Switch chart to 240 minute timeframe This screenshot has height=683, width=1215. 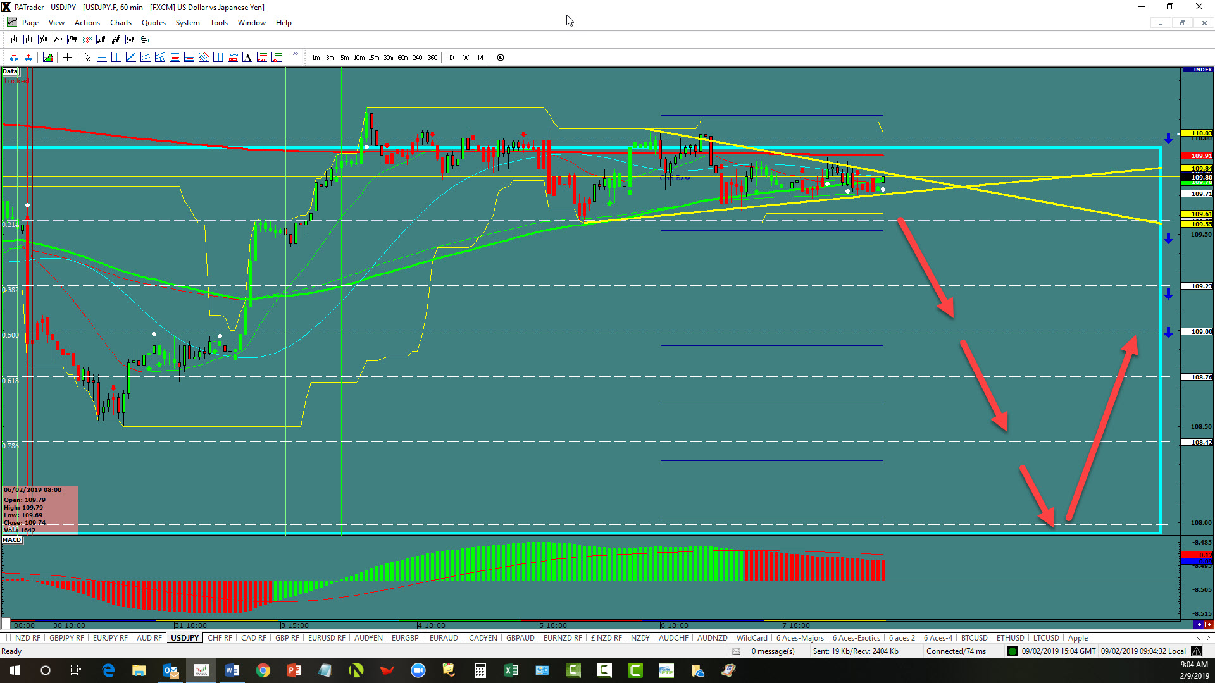coord(417,58)
